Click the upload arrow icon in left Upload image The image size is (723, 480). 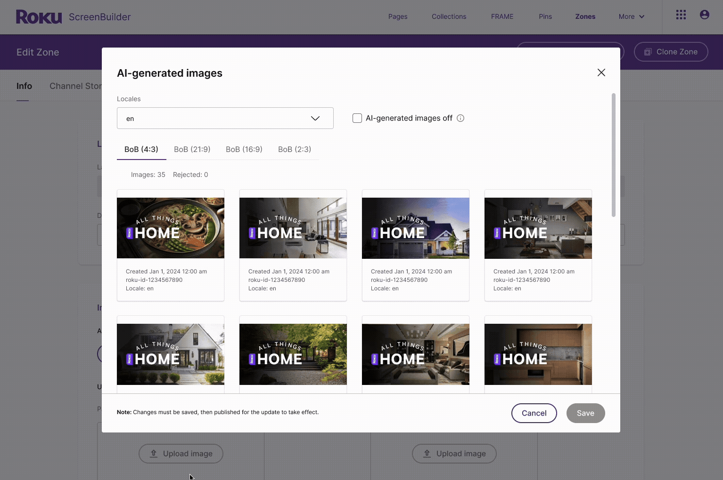[154, 454]
